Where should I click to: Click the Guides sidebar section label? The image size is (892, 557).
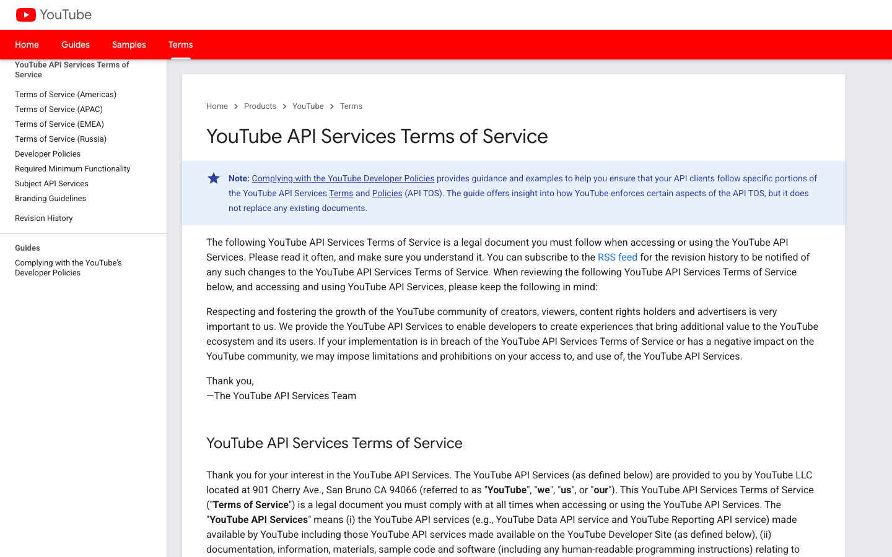(27, 248)
